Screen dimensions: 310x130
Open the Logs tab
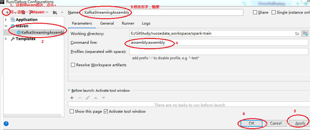(146, 23)
